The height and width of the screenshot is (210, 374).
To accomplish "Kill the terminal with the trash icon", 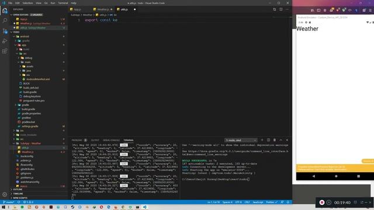I will pyautogui.click(x=275, y=140).
